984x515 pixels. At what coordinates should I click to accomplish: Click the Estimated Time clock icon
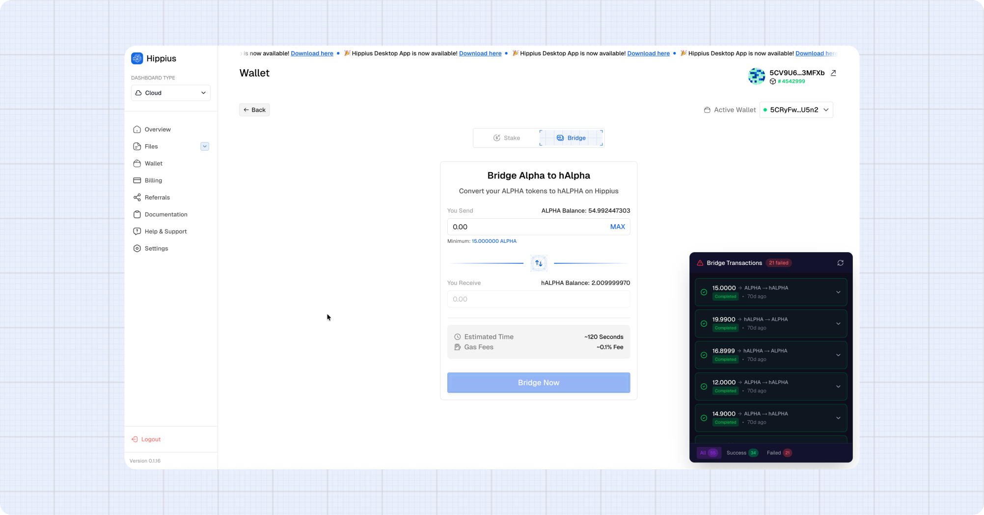point(457,337)
